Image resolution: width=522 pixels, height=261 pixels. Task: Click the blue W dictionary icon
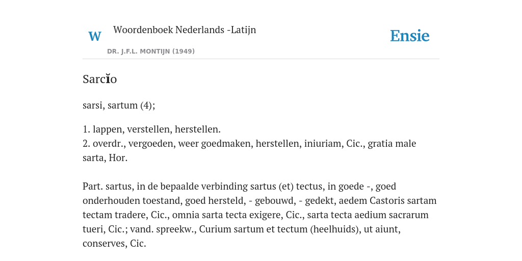[94, 36]
